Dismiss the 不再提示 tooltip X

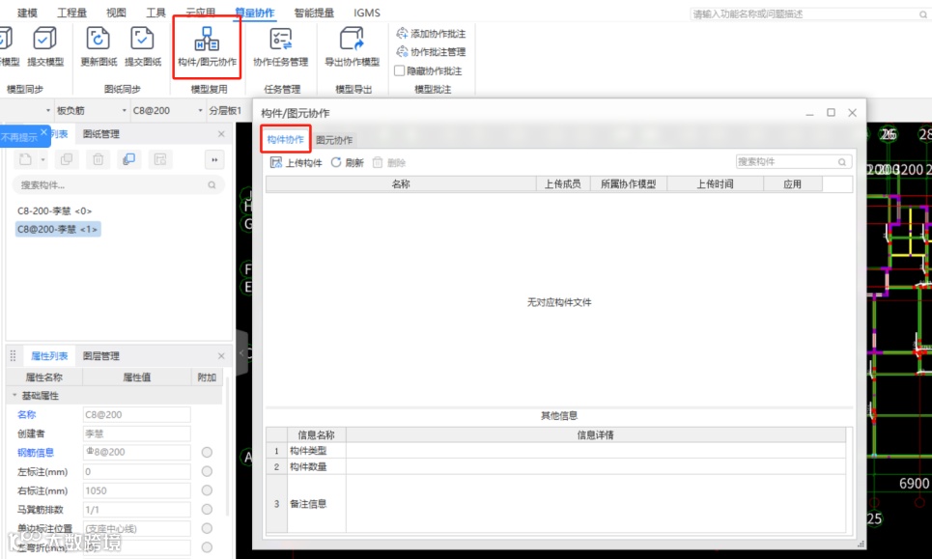click(x=43, y=132)
